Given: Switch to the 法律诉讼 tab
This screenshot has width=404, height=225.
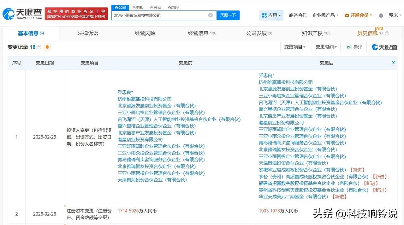Looking at the screenshot, I should 88,33.
